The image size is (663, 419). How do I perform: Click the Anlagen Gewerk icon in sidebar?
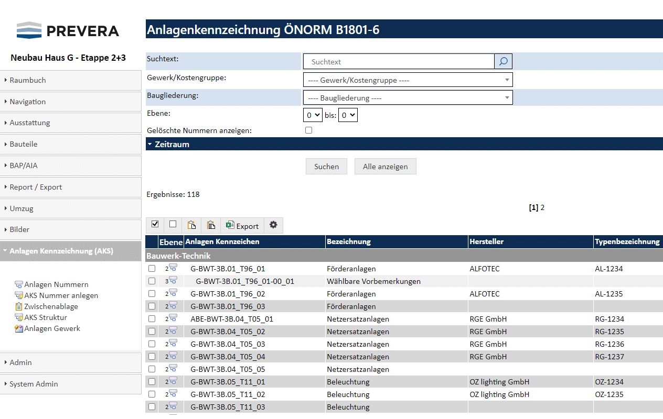pos(19,328)
